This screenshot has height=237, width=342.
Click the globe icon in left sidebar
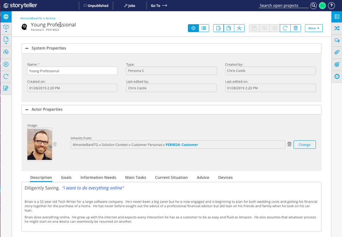pyautogui.click(x=6, y=17)
